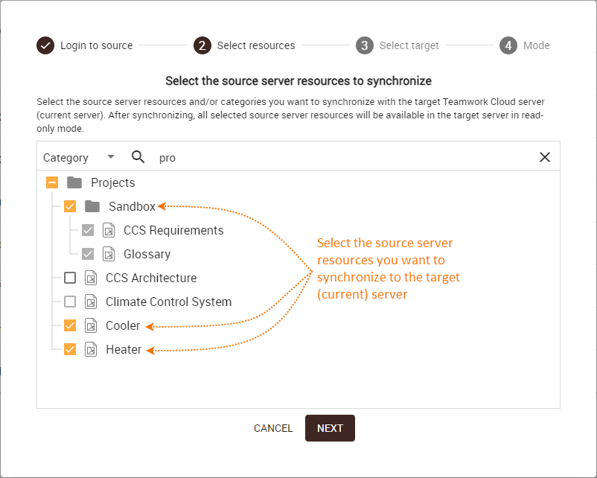Click the CCS Requirements project icon

[x=109, y=230]
